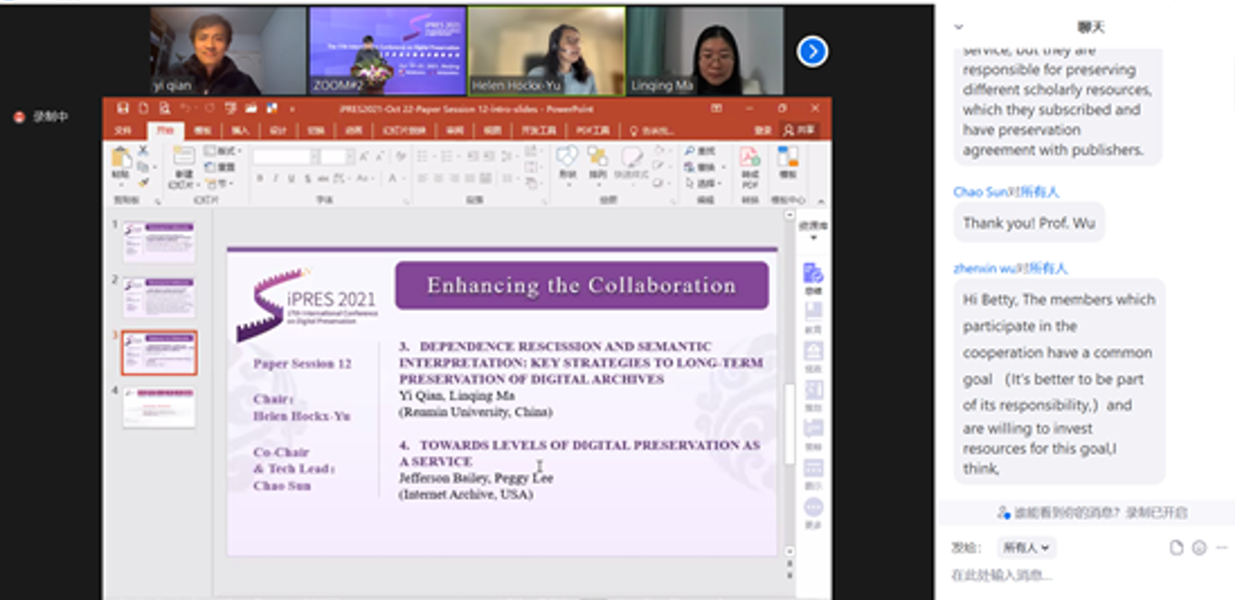Image resolution: width=1235 pixels, height=600 pixels.
Task: Click the 登录 (Sign in) button in PowerPoint
Action: (x=763, y=130)
